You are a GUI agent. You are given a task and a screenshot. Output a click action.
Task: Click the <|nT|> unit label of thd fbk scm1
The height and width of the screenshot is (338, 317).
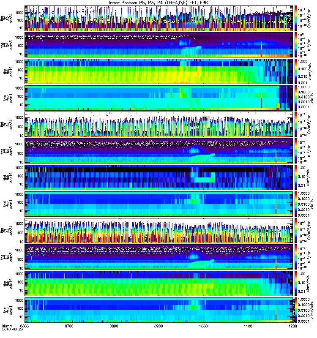(x=311, y=204)
